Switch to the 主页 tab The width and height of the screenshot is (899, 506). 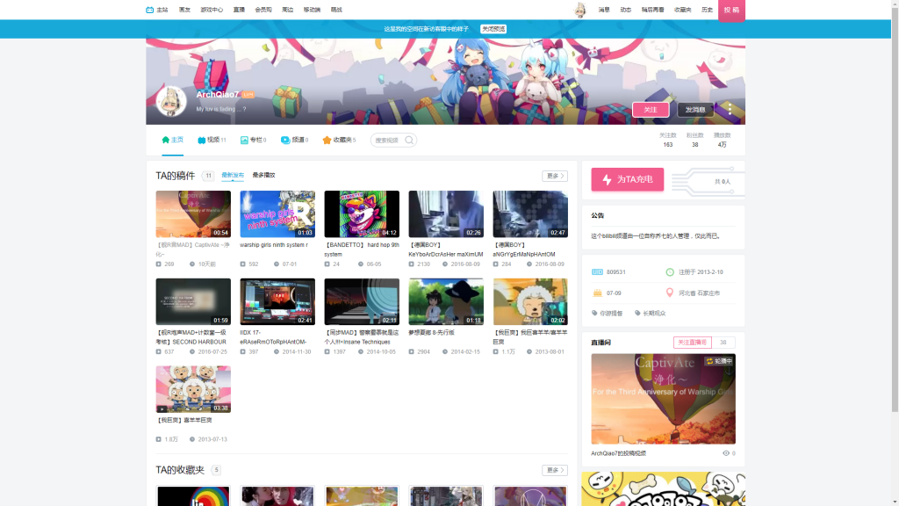(x=172, y=140)
